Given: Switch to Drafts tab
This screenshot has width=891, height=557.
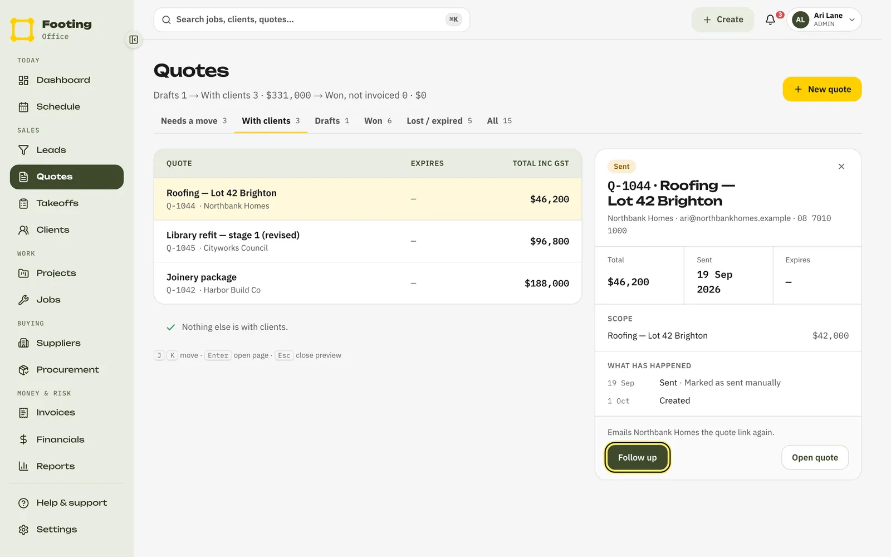Looking at the screenshot, I should click(332, 121).
